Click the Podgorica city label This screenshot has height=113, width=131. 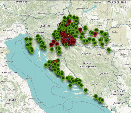click(119, 103)
